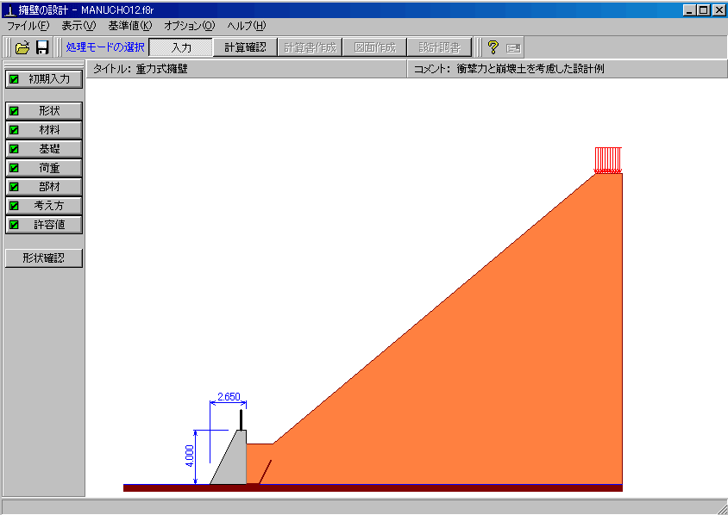Open the オプション(O) menu
Image resolution: width=728 pixels, height=515 pixels.
pos(190,26)
